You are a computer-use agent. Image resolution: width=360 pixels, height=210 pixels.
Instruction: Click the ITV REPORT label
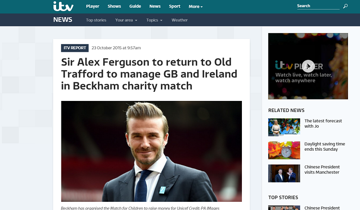tap(74, 48)
